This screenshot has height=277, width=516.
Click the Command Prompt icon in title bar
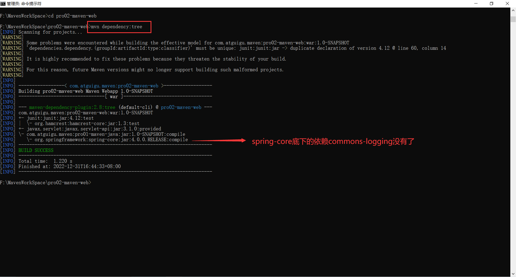[x=3, y=3]
